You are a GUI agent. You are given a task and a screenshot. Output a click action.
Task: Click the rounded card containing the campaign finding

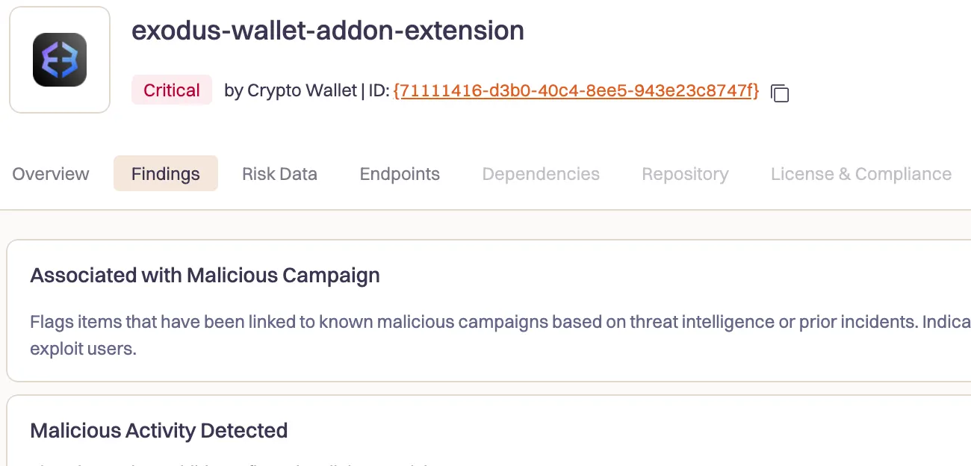(x=485, y=310)
